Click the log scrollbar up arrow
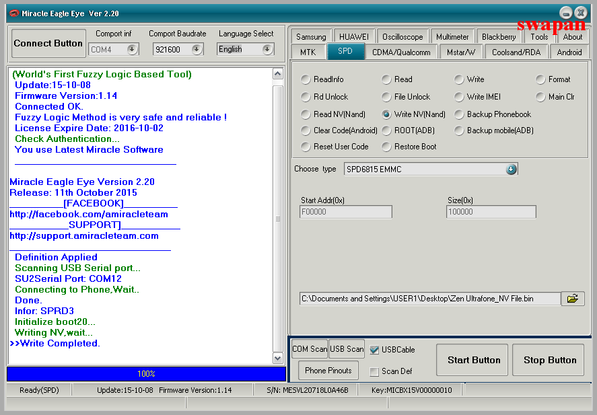The image size is (597, 415). click(278, 73)
